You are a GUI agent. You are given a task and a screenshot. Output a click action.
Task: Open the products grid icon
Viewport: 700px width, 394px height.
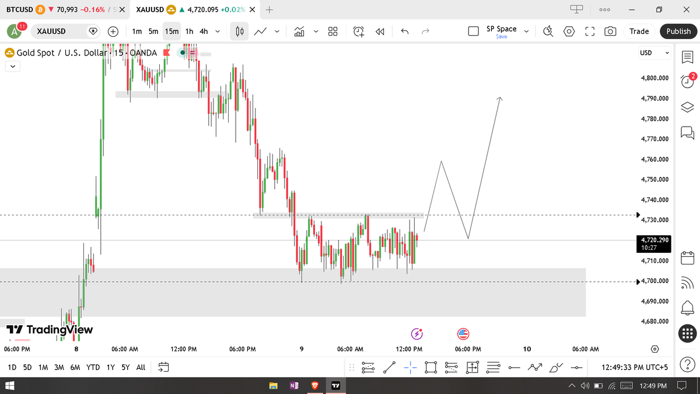[x=688, y=333]
